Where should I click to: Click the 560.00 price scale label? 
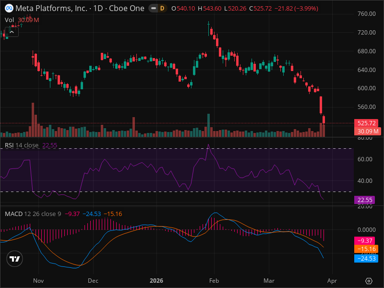(367, 107)
